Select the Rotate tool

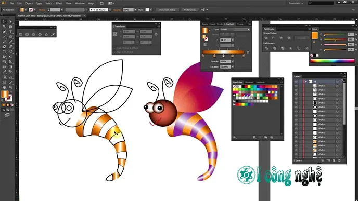tap(4, 52)
